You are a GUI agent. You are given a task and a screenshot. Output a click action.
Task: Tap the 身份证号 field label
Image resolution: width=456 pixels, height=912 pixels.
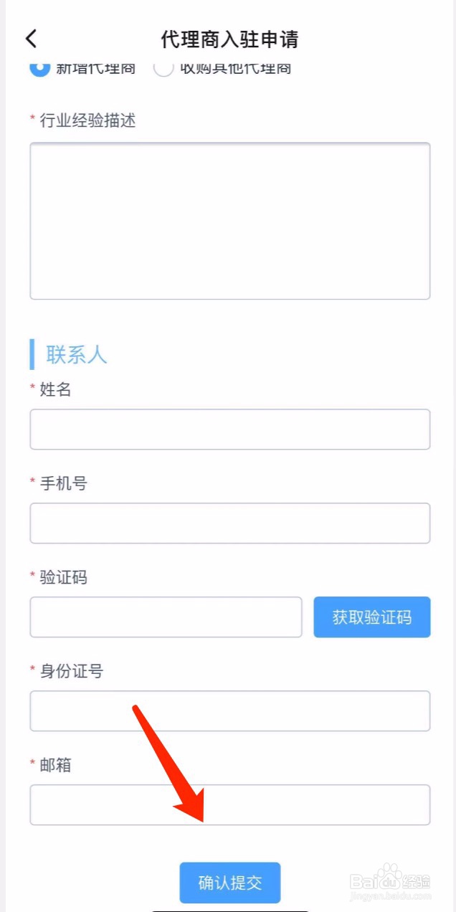click(x=71, y=671)
